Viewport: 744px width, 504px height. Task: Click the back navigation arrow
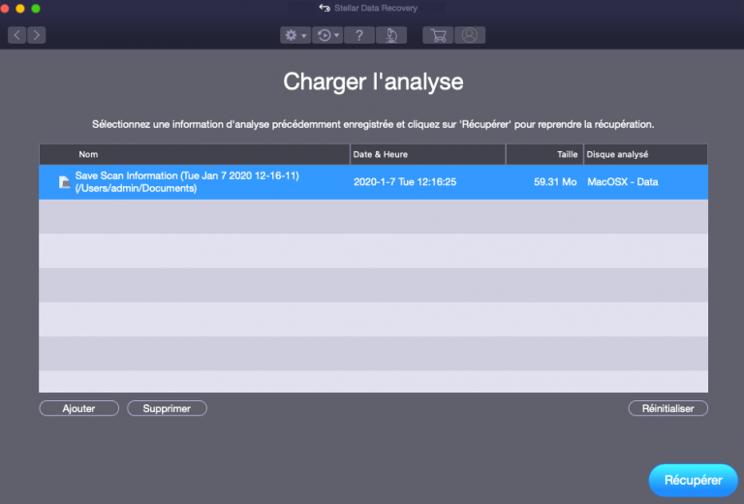pos(16,35)
